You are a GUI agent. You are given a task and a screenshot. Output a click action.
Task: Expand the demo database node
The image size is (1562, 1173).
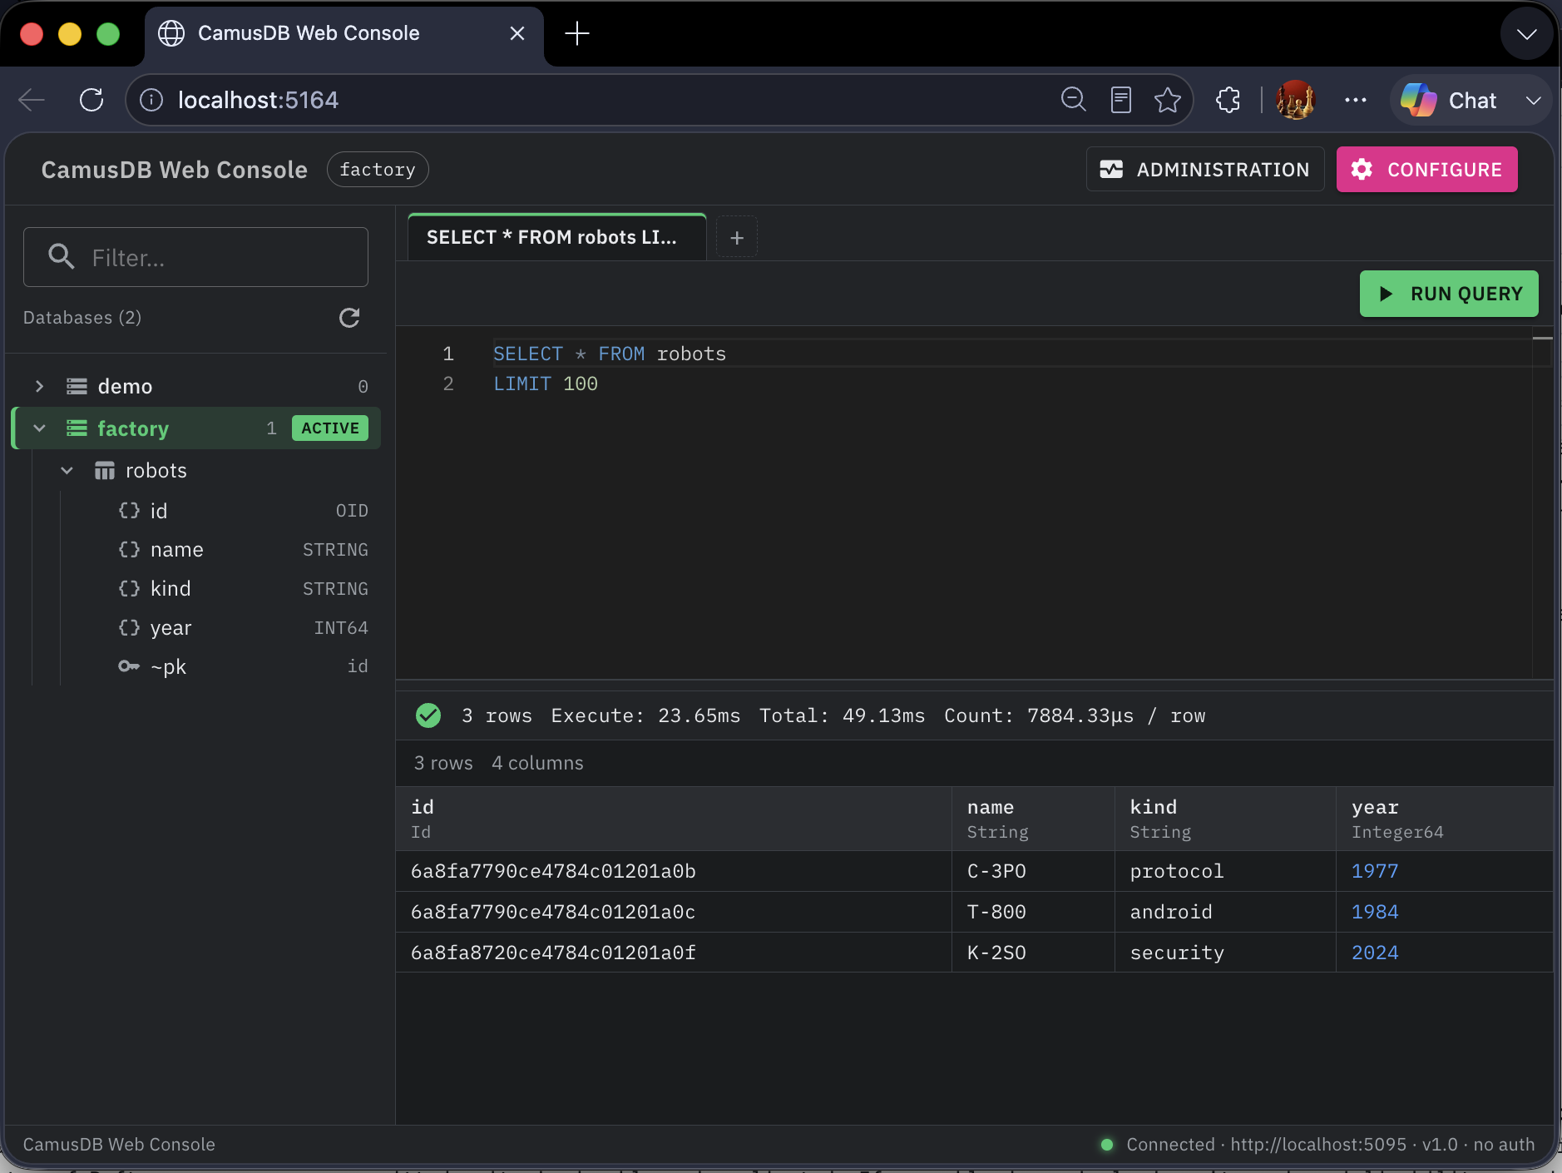point(39,386)
